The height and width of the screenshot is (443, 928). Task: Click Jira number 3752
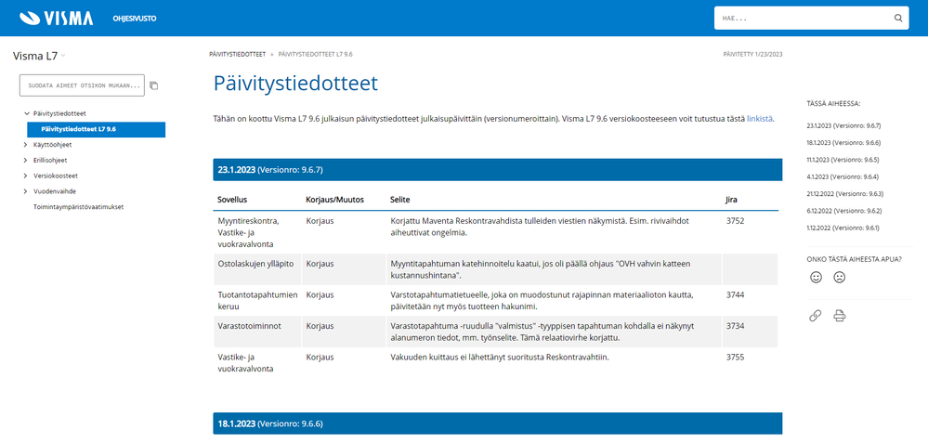(735, 221)
